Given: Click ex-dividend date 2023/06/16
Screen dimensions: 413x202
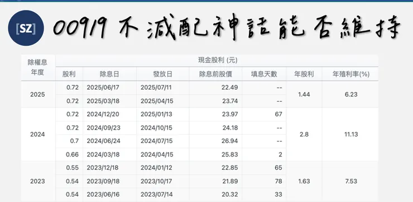Looking at the screenshot, I should tap(103, 194).
